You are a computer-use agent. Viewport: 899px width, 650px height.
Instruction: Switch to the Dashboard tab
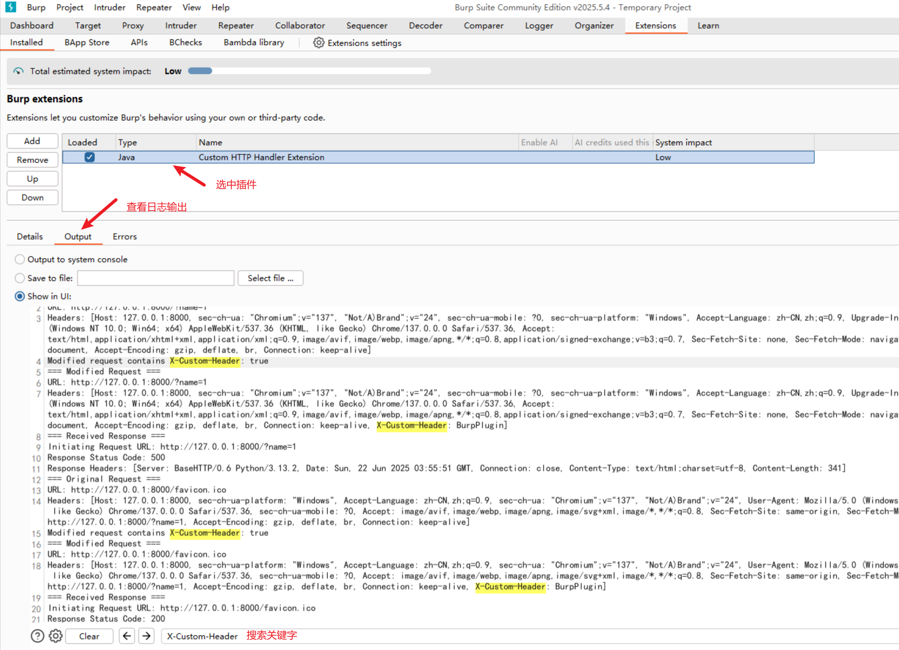(32, 26)
